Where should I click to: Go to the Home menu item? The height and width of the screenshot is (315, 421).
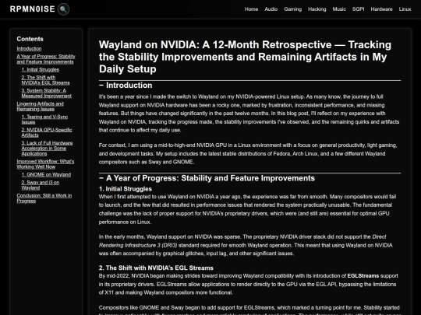251,9
